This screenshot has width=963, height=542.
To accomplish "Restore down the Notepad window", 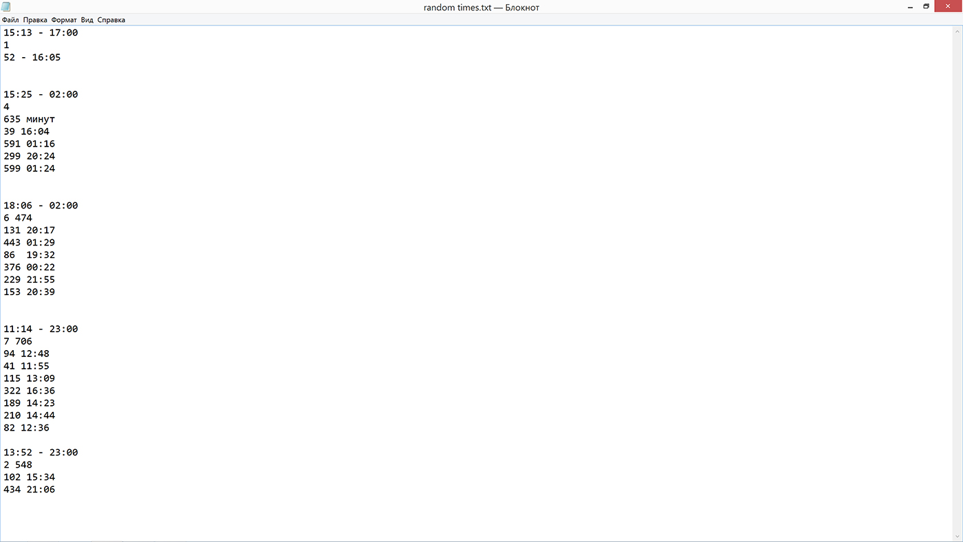I will click(x=927, y=6).
